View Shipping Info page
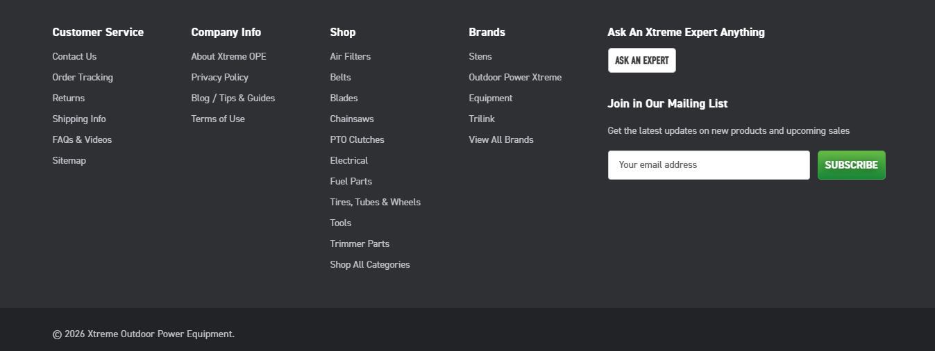This screenshot has height=351, width=935. 79,119
